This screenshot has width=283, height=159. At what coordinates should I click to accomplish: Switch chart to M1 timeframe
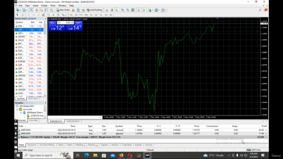(71, 15)
